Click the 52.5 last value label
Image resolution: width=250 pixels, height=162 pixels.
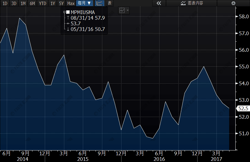tap(243, 108)
